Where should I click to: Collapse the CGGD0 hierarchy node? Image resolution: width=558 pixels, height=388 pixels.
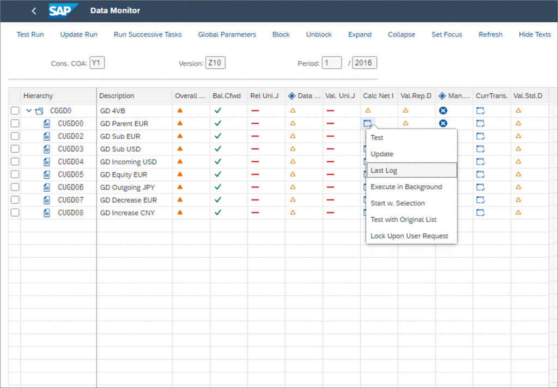pos(29,111)
